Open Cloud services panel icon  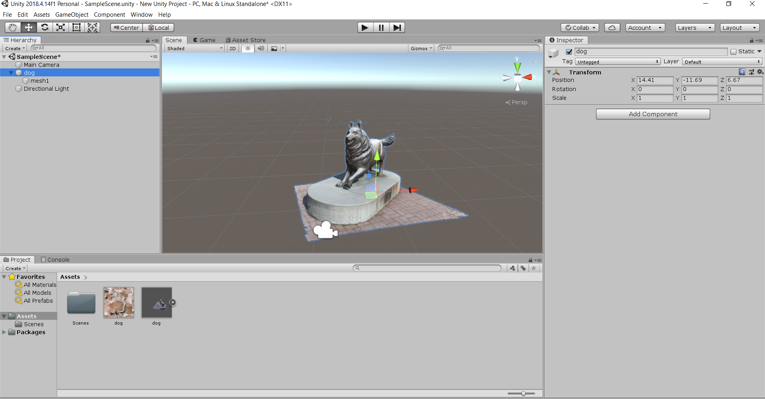612,27
